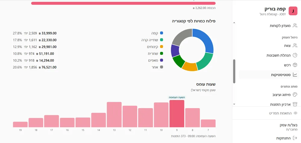Click dark green donut chart segment

click(x=178, y=61)
